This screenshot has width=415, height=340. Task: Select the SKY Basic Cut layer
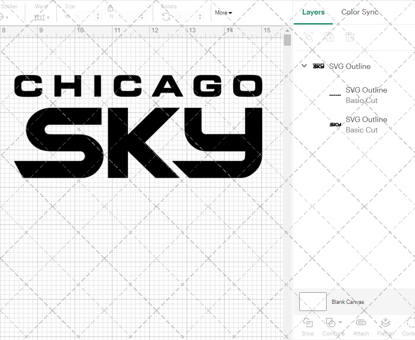pos(366,125)
